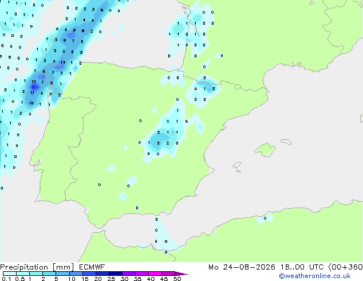Select the 35–40 mm legend color swatch
The image size is (363, 281).
coord(142,274)
